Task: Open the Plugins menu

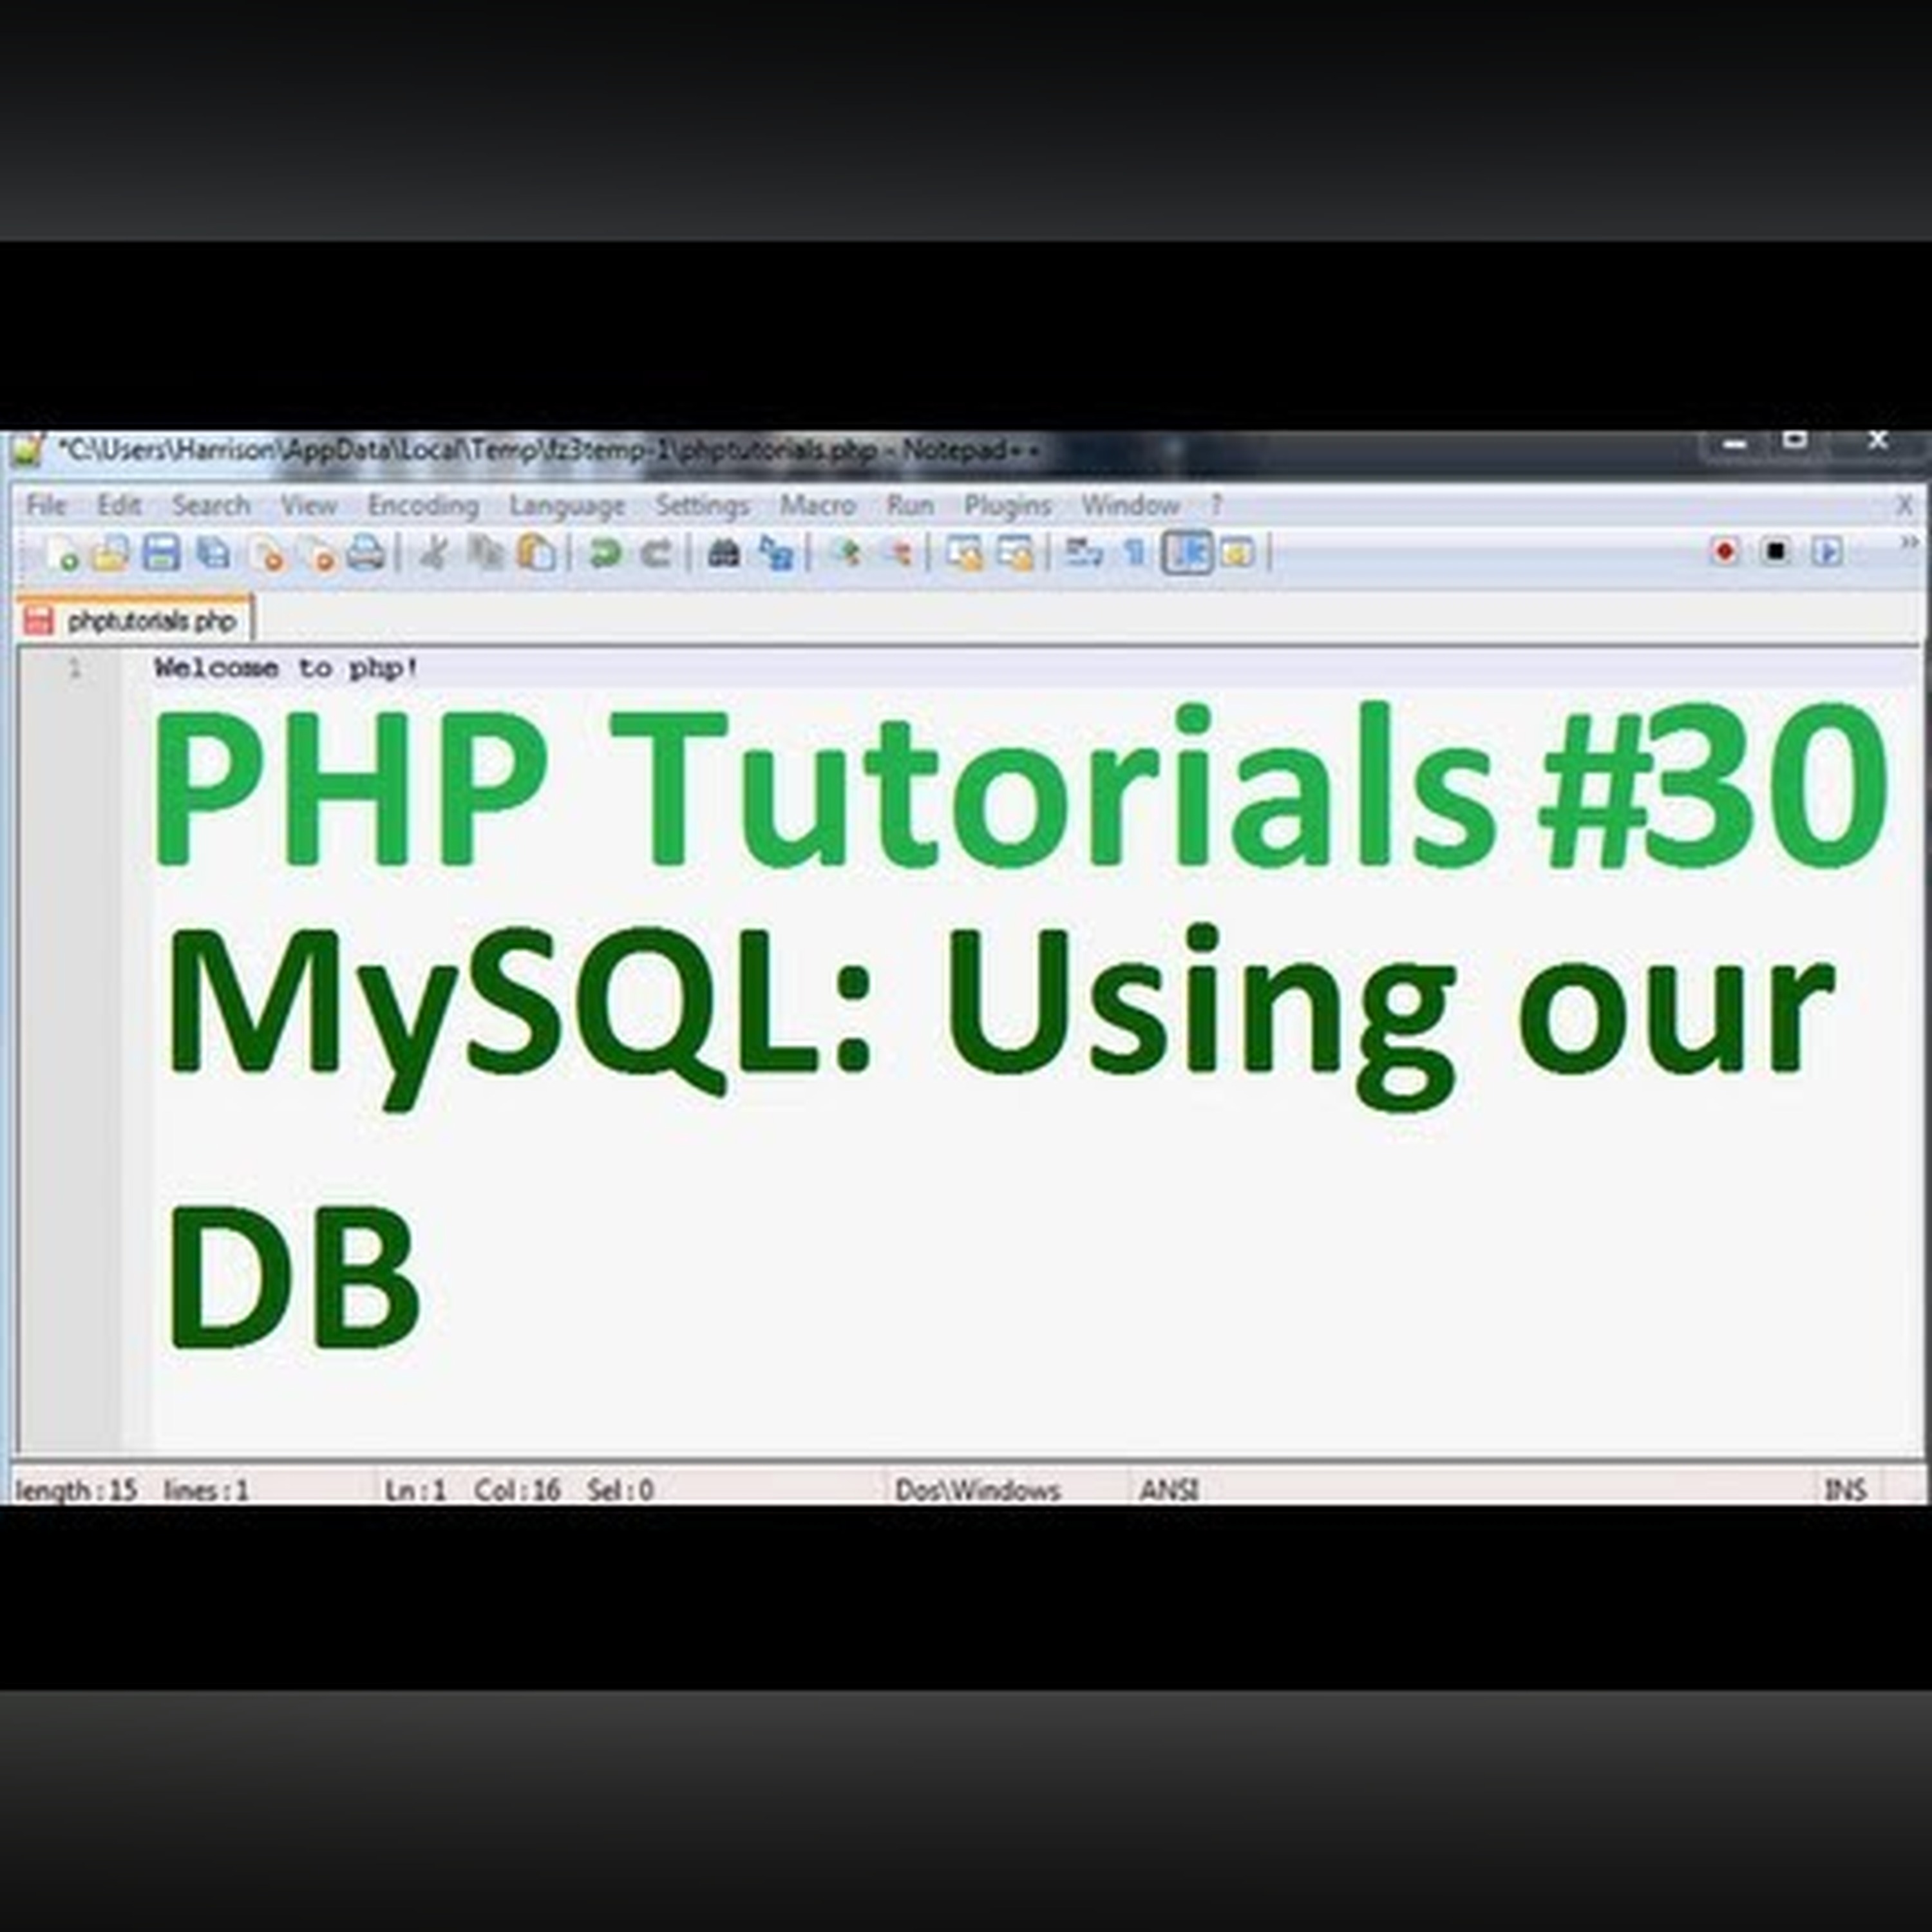Action: [1007, 506]
